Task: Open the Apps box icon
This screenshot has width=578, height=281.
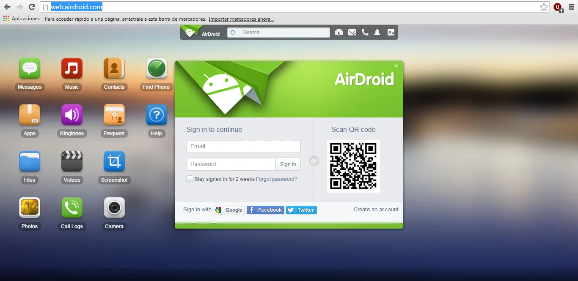Action: coord(30,115)
